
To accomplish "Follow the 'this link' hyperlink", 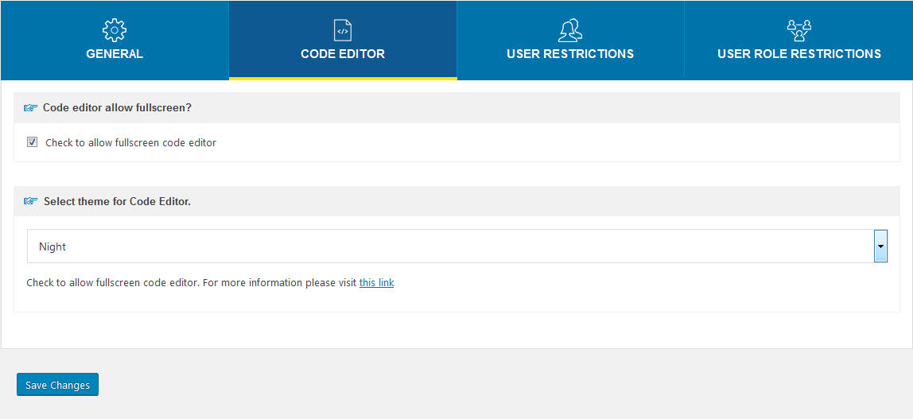I will [376, 283].
